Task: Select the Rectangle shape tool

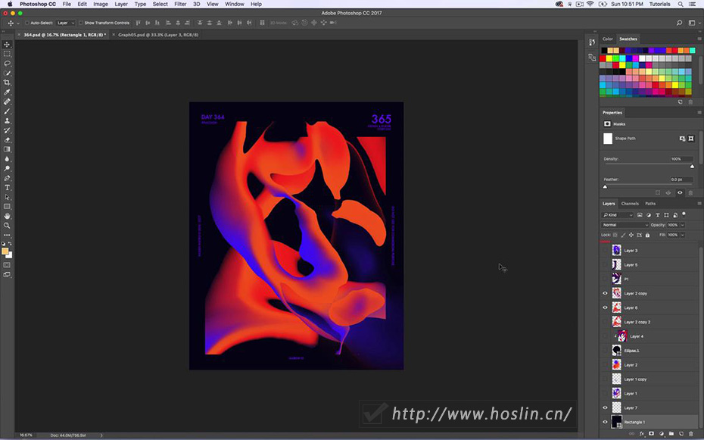Action: coord(7,207)
